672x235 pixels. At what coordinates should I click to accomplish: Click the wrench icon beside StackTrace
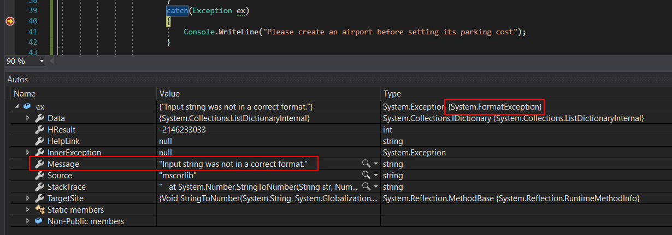coord(39,187)
